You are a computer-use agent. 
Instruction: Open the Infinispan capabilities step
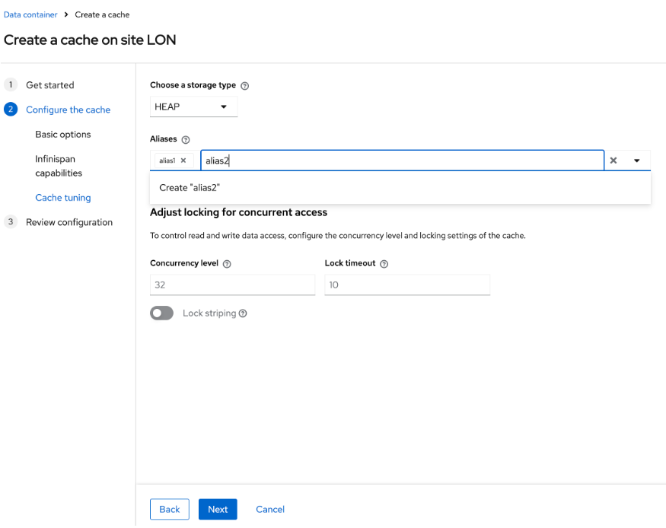click(59, 166)
